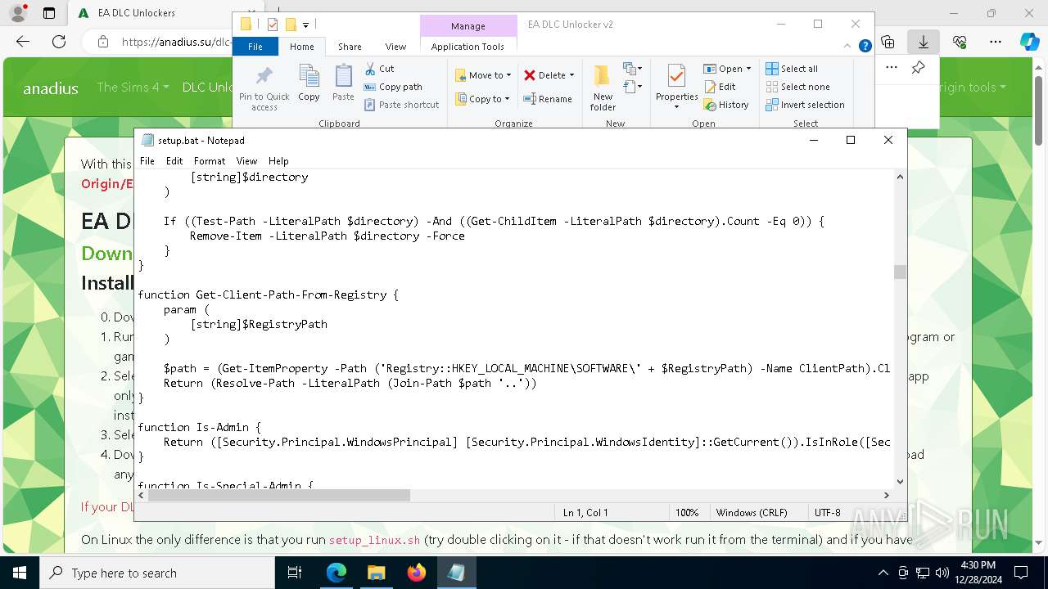The width and height of the screenshot is (1048, 589).
Task: Expand Open dropdown arrow in ribbon
Action: point(748,69)
